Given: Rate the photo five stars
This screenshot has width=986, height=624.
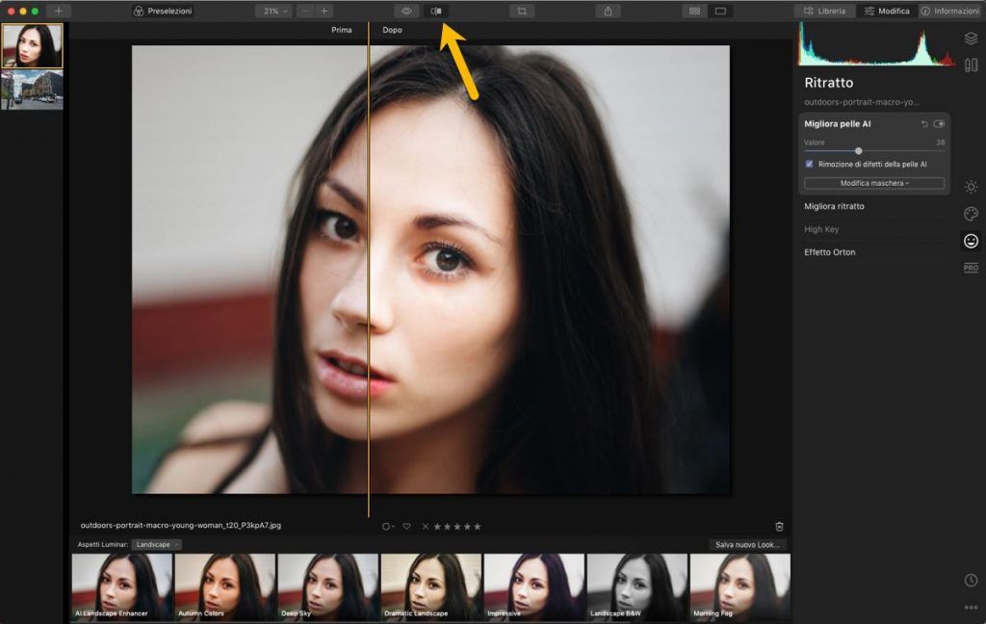Looking at the screenshot, I should 478,527.
